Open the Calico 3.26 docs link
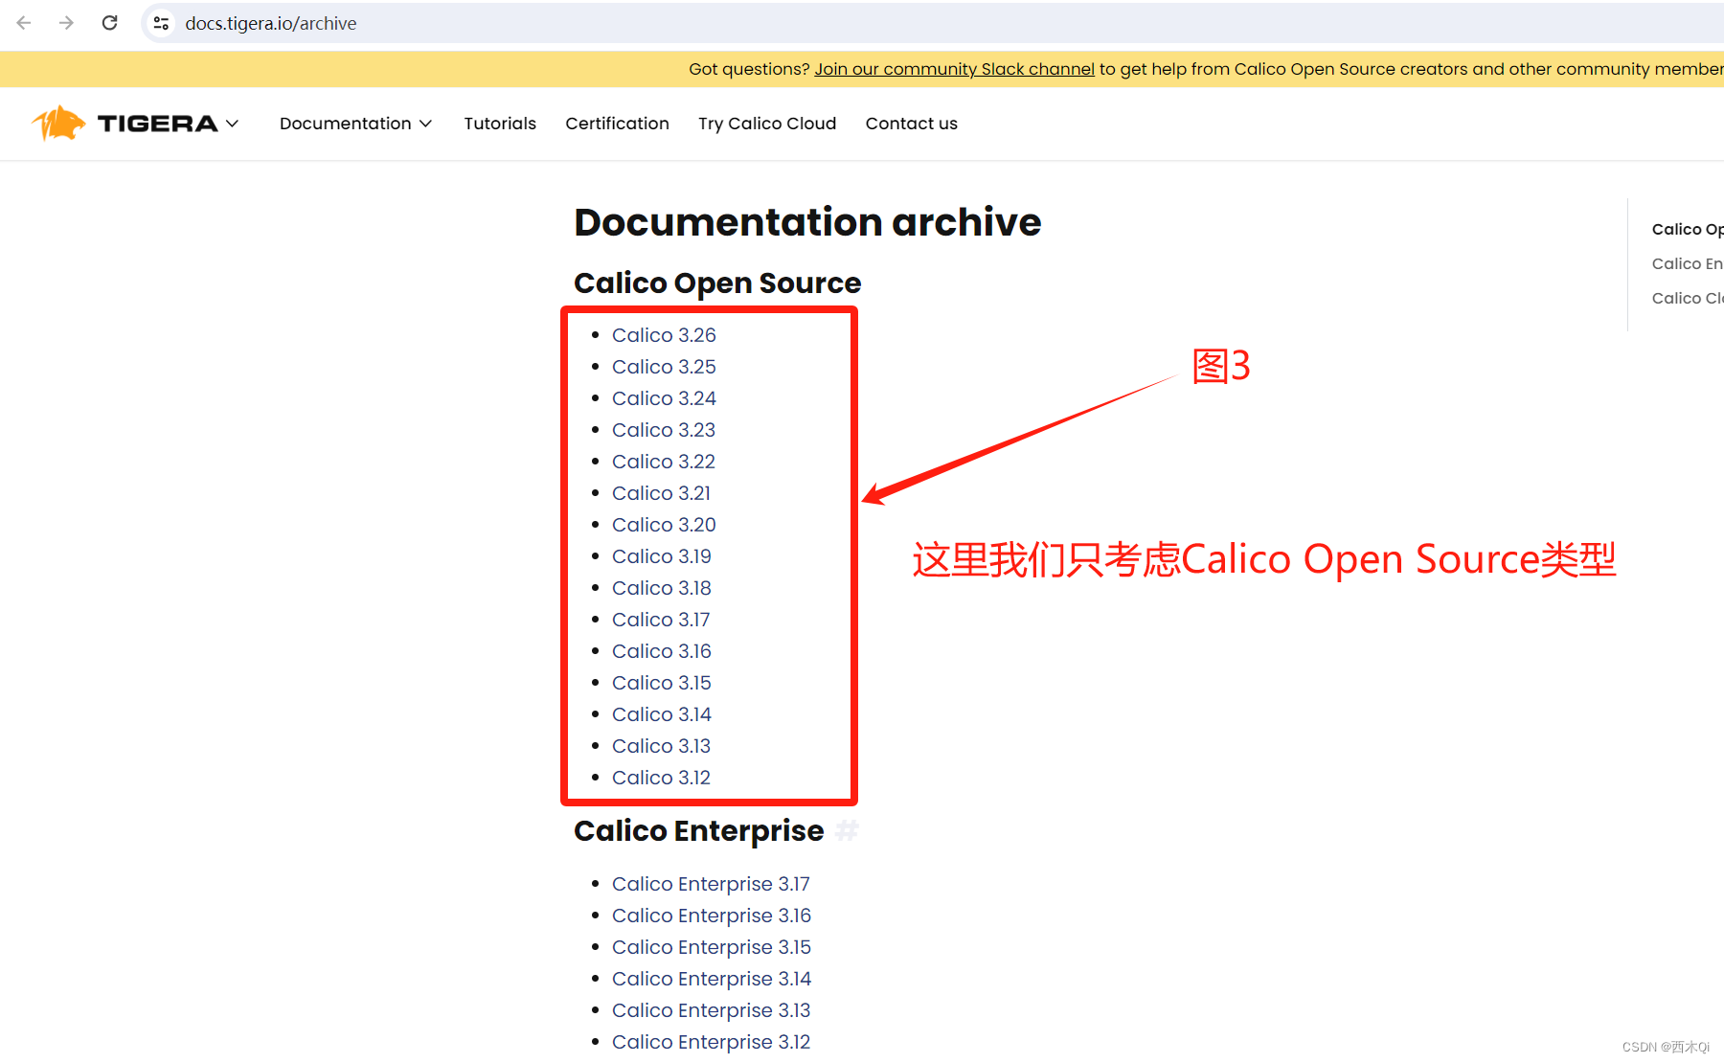The height and width of the screenshot is (1063, 1724). [x=664, y=335]
